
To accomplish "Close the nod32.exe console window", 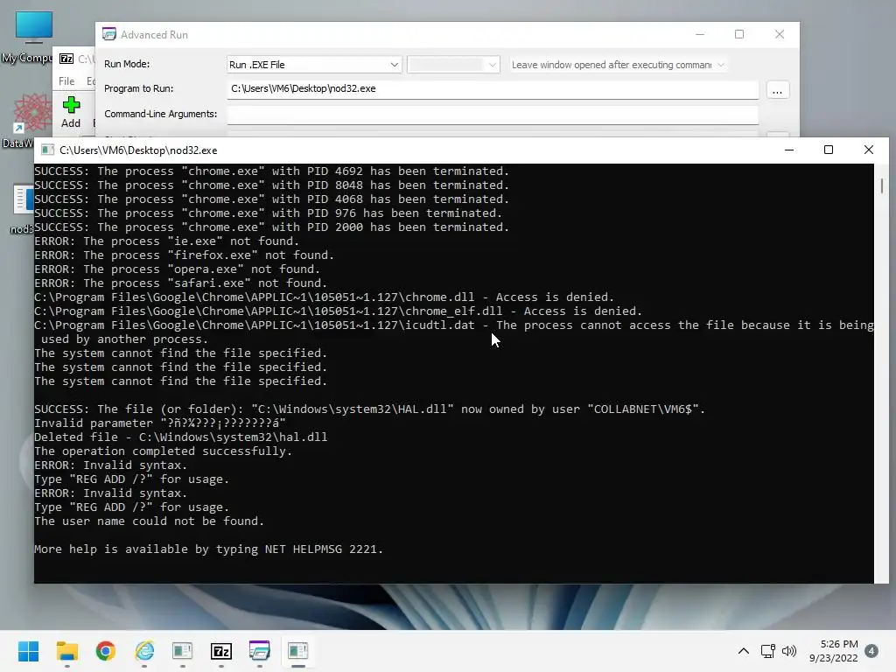I will pyautogui.click(x=869, y=150).
